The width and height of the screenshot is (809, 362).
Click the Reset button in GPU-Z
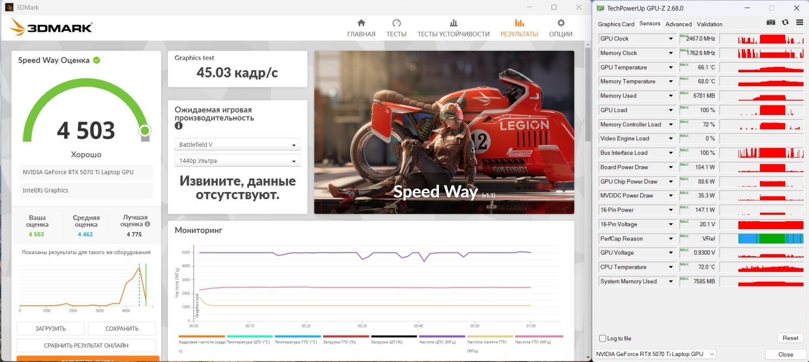pyautogui.click(x=790, y=338)
